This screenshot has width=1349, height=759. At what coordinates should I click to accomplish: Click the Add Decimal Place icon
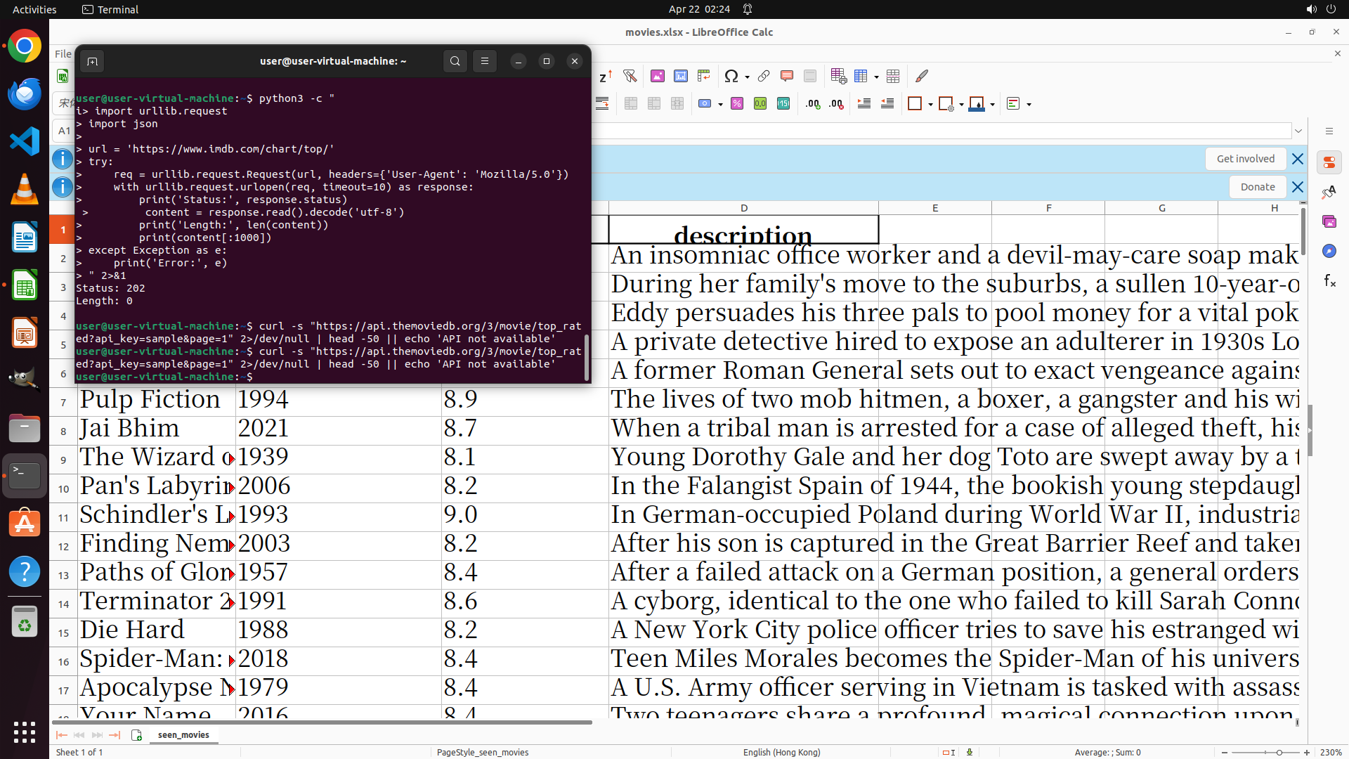click(813, 104)
